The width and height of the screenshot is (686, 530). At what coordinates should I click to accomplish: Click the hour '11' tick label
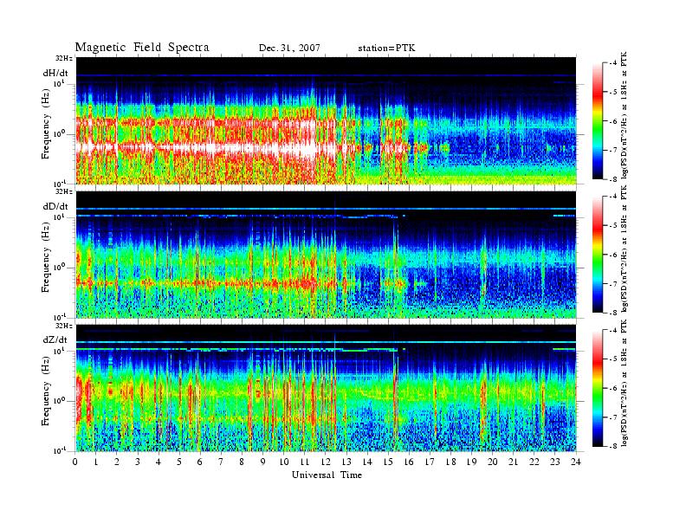[x=305, y=462]
